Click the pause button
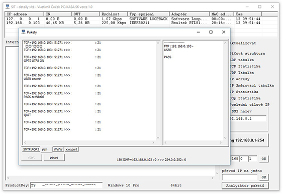Viewport: 284px width, 195px height. tap(54, 157)
